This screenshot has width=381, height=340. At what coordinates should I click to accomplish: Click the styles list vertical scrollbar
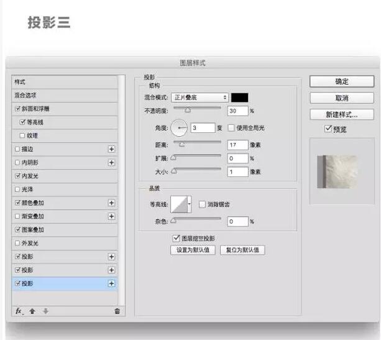pyautogui.click(x=121, y=190)
